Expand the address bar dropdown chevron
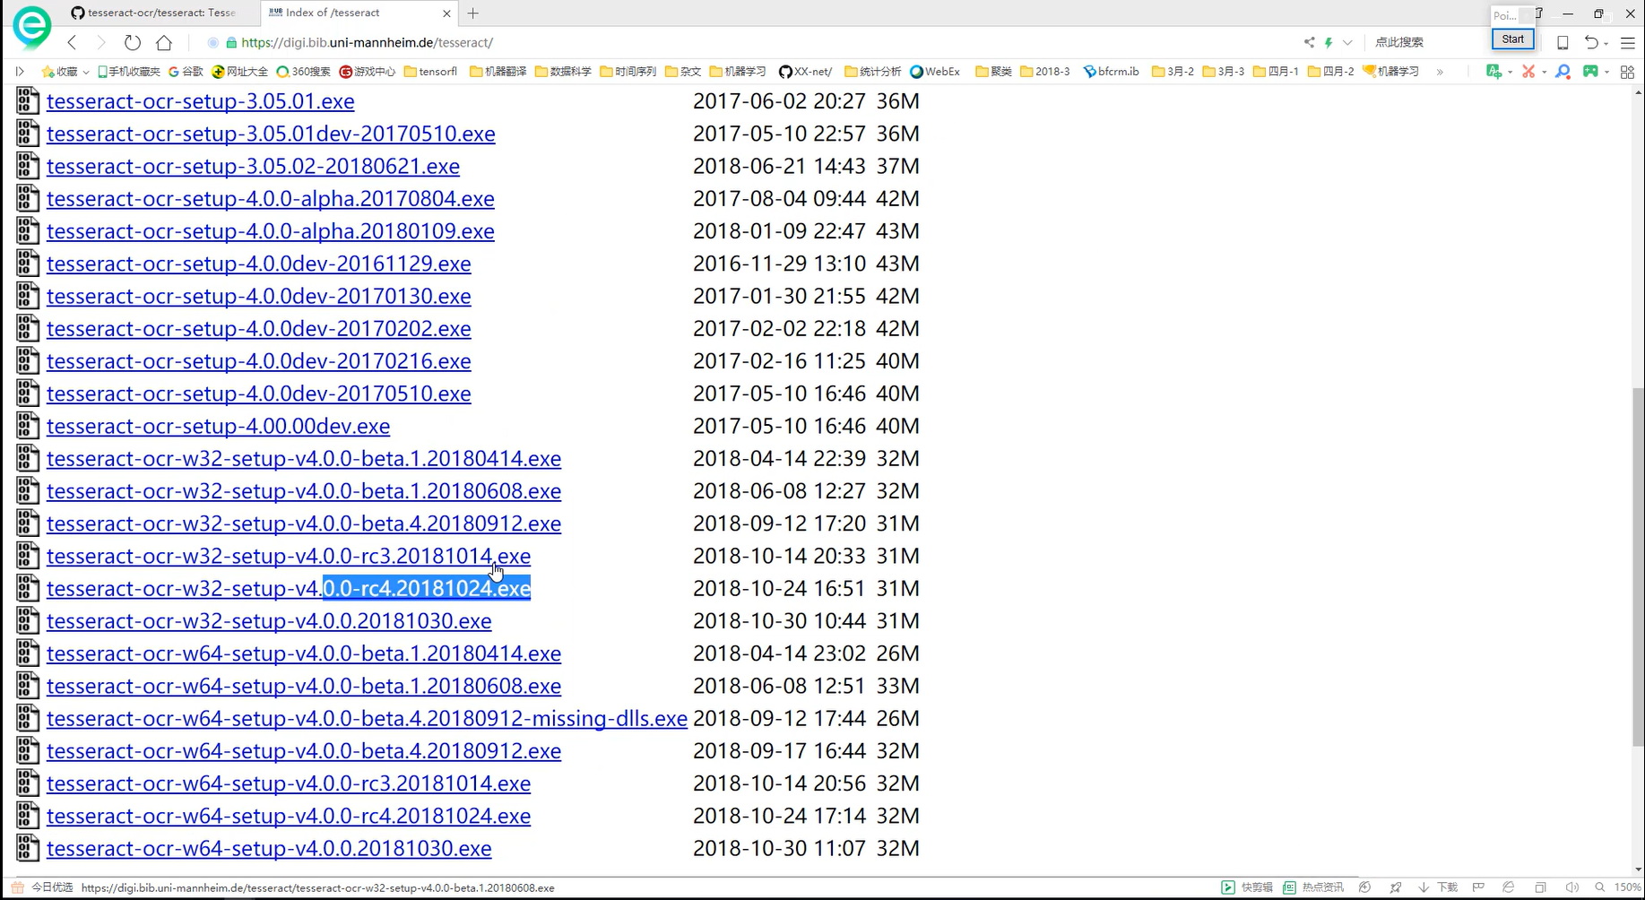Viewport: 1645px width, 900px height. (x=1347, y=42)
